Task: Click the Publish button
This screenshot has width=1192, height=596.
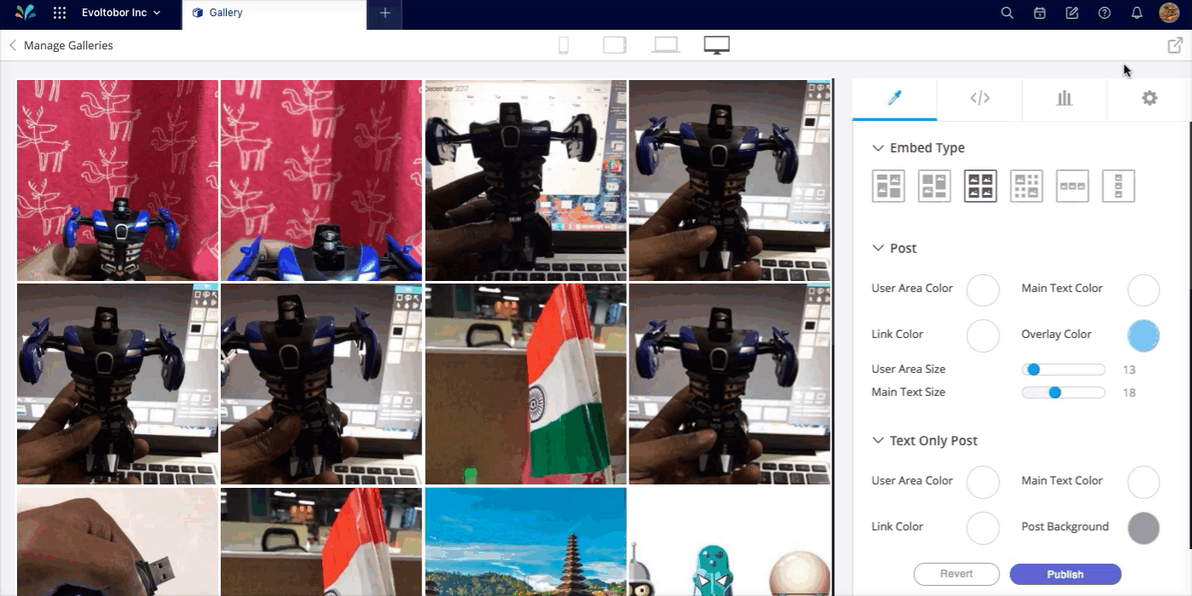Action: click(x=1065, y=574)
